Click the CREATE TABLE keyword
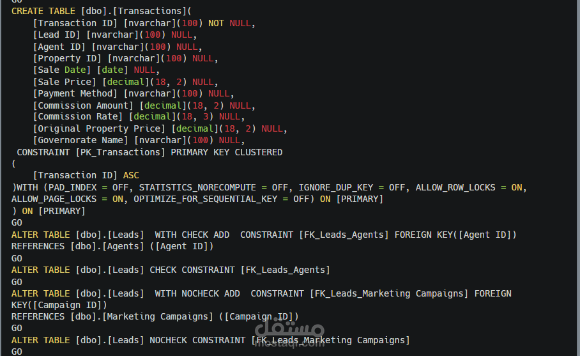Image resolution: width=580 pixels, height=356 pixels. point(43,11)
